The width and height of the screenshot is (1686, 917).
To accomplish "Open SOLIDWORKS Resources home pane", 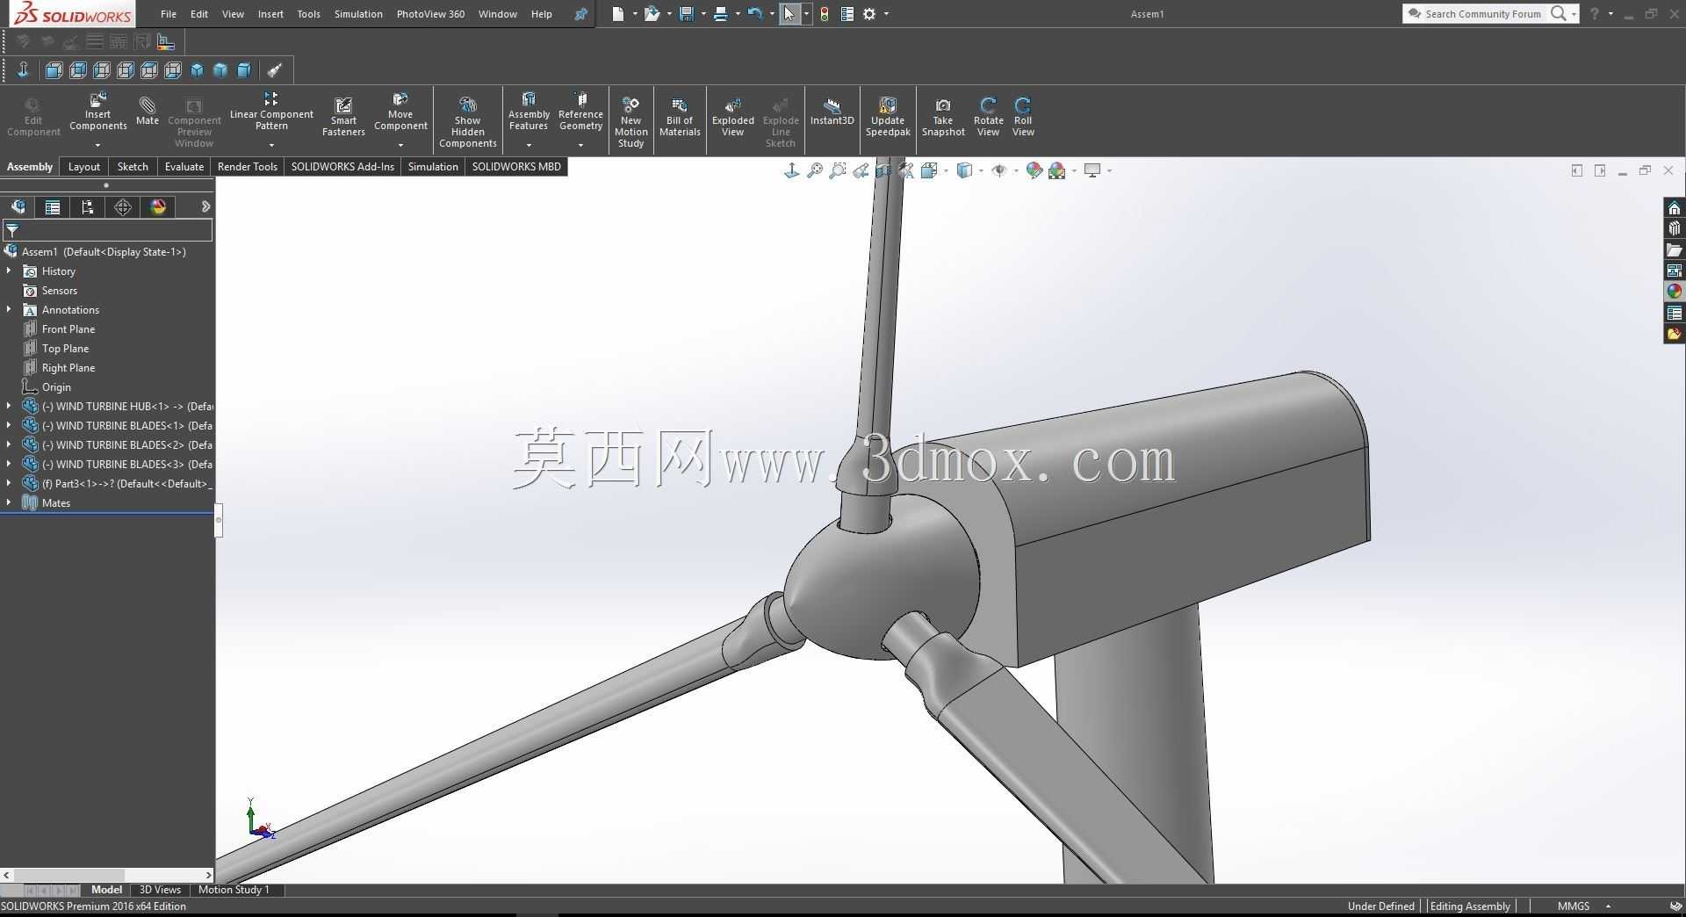I will pyautogui.click(x=1675, y=207).
